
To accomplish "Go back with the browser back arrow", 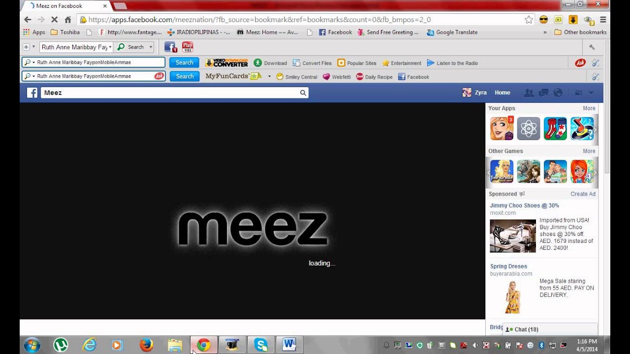I will coord(28,20).
